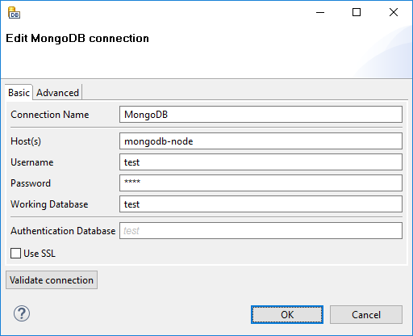Switch to the Advanced tab

[x=57, y=93]
